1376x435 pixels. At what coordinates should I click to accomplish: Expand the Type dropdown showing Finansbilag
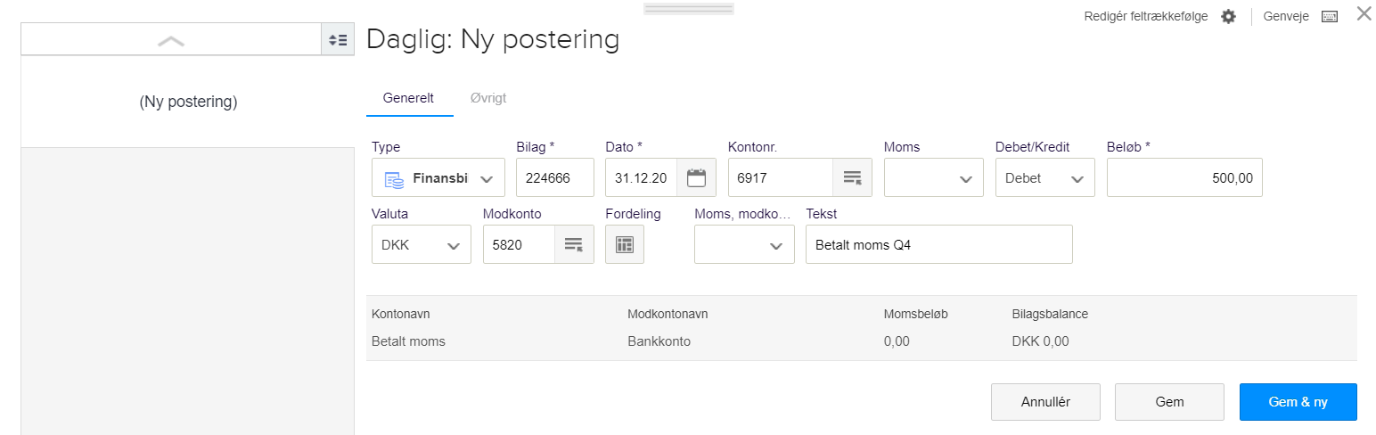point(438,177)
